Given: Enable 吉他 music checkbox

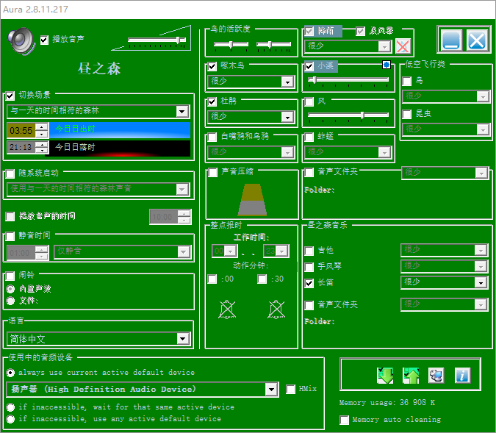Looking at the screenshot, I should point(309,251).
